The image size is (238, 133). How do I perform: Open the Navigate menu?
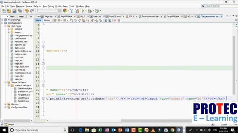pos(20,6)
